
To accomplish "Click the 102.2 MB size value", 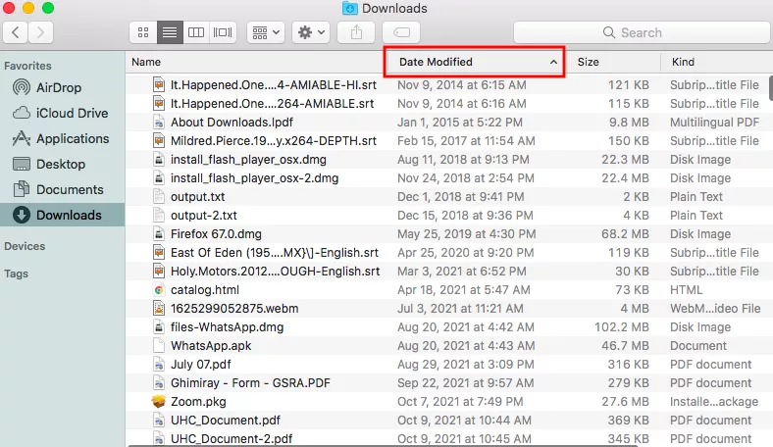I will pos(622,327).
